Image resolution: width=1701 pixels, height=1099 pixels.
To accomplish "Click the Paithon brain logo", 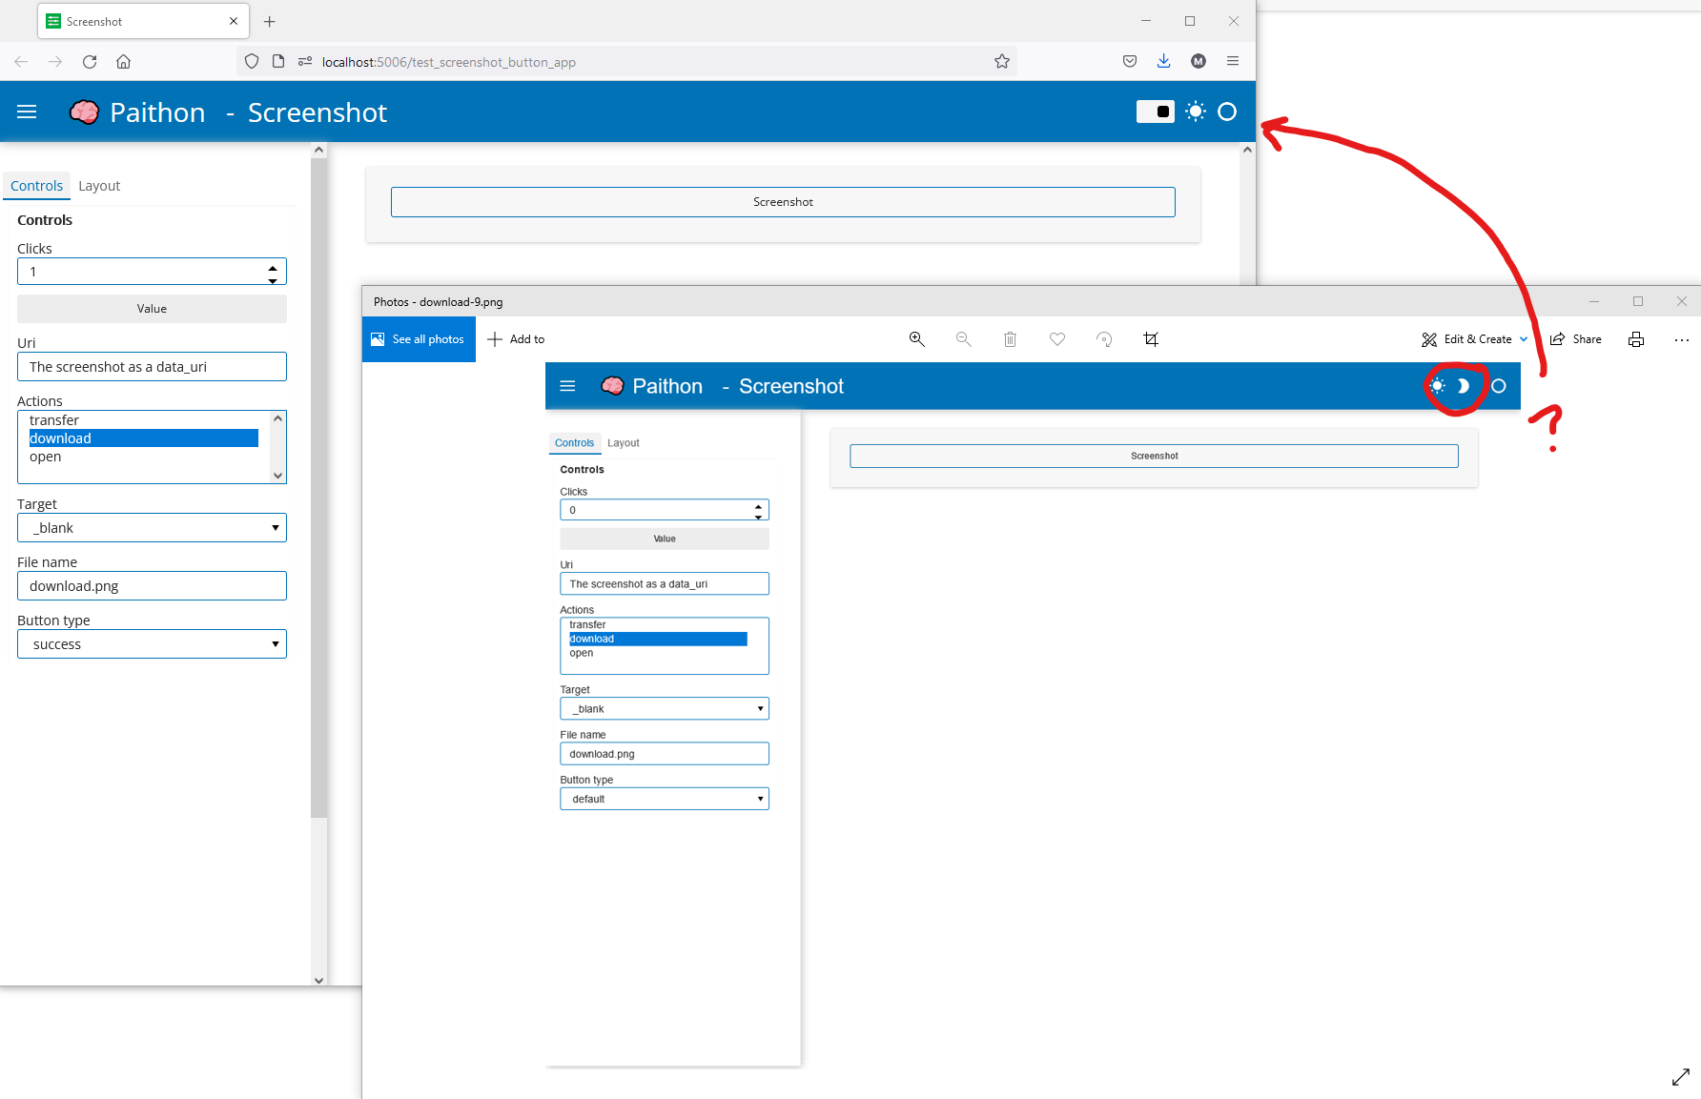I will click(x=84, y=112).
